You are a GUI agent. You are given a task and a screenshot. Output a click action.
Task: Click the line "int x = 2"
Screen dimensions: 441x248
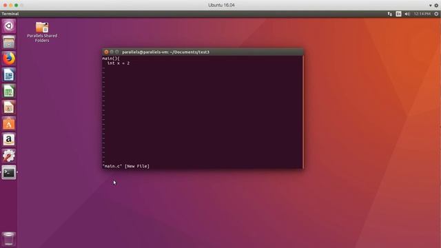pyautogui.click(x=119, y=63)
